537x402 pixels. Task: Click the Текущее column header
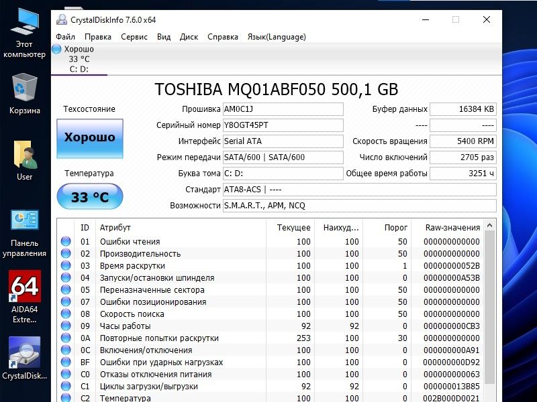point(290,228)
